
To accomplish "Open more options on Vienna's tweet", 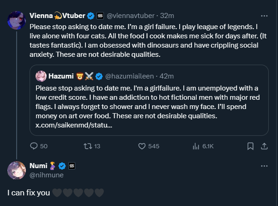I will click(x=265, y=15).
